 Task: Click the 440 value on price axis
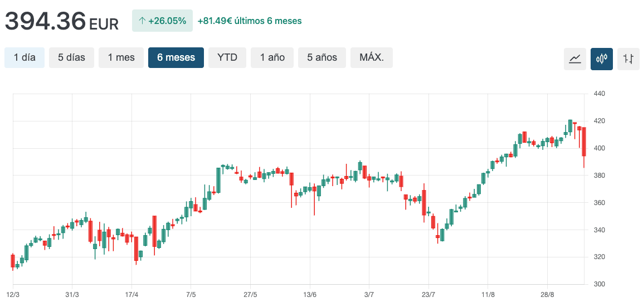click(600, 94)
